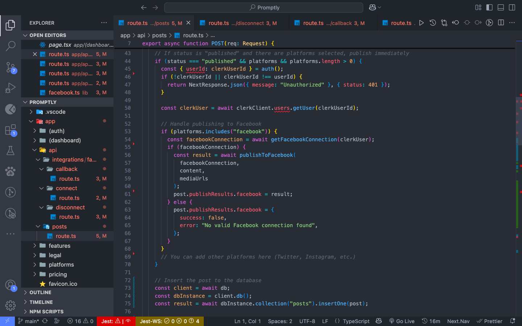Split the editor using the split icon
522x326 pixels.
pos(501,22)
